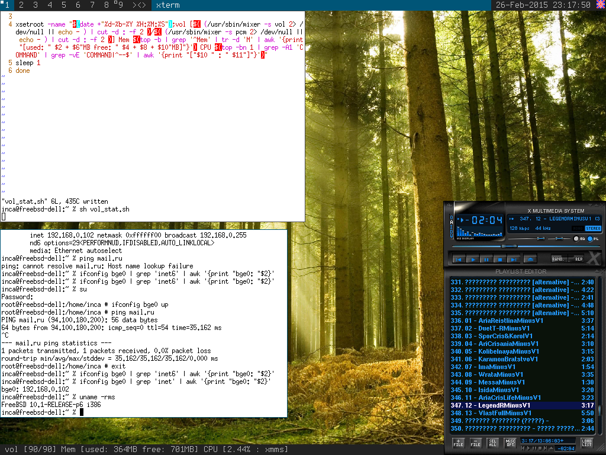Click playlist mini next track icon
Image resolution: width=606 pixels, height=455 pixels.
click(x=545, y=448)
